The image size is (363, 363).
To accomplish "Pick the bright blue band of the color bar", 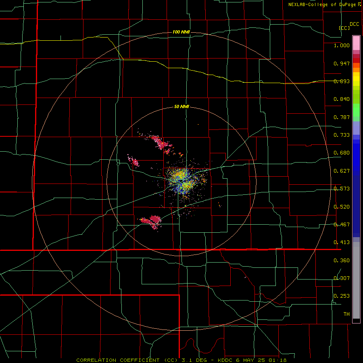I will 356,157.
